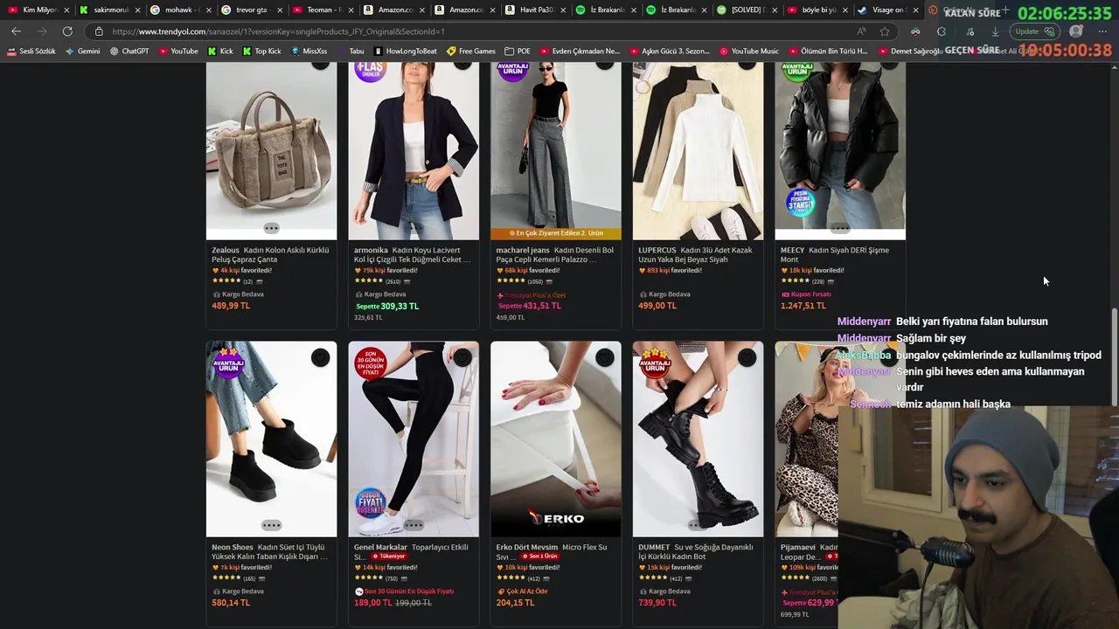
Task: Click the Genel Markalar 189,00 TL price
Action: [372, 603]
